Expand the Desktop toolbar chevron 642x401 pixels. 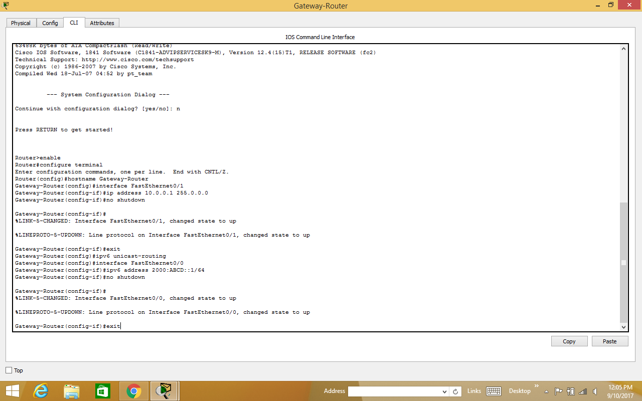536,386
